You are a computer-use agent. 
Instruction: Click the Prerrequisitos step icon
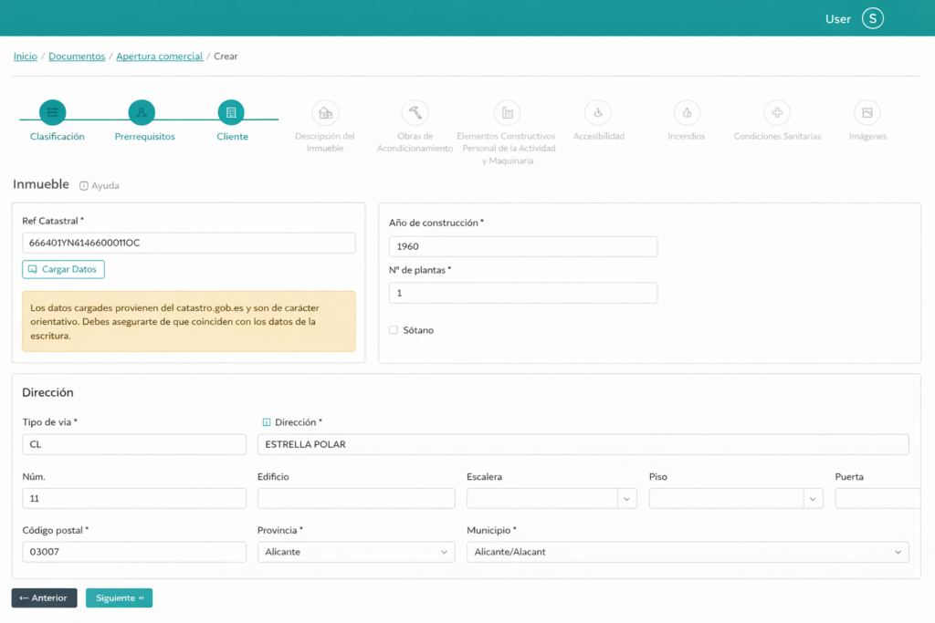(142, 112)
